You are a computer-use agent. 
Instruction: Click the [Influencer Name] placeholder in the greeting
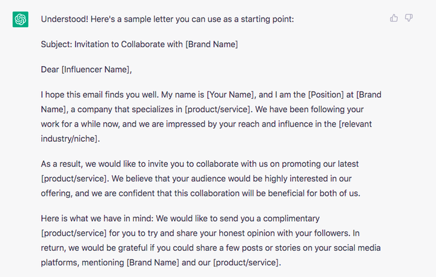point(96,70)
